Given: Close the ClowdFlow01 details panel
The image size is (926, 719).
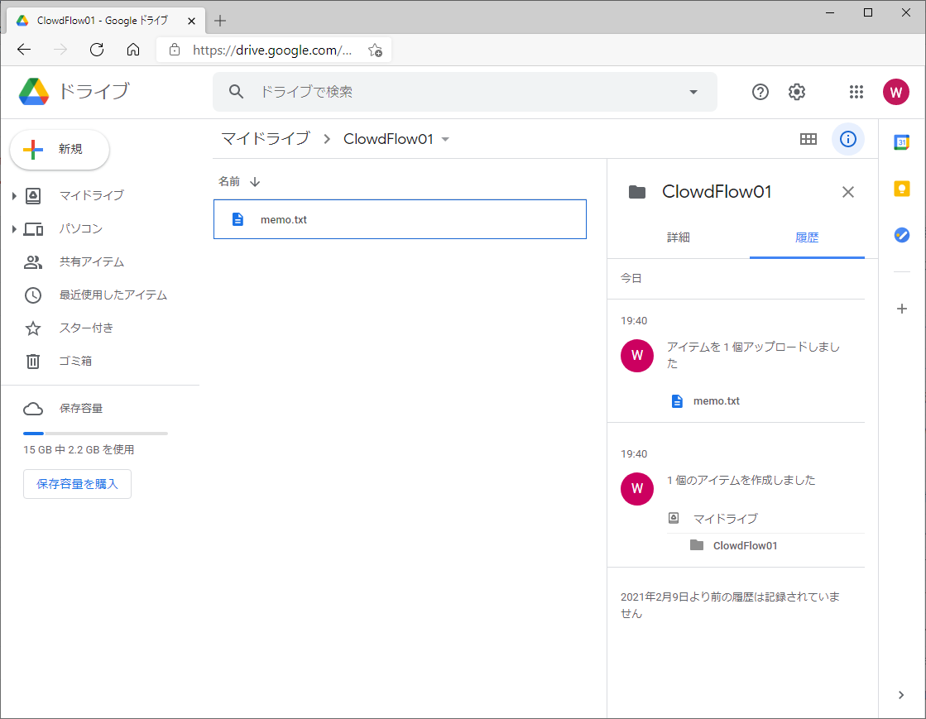Looking at the screenshot, I should (848, 192).
